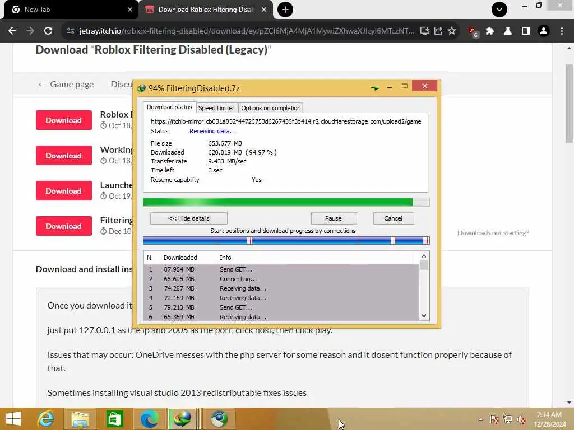The image size is (574, 430).
Task: Click Hide details button
Action: (x=188, y=218)
